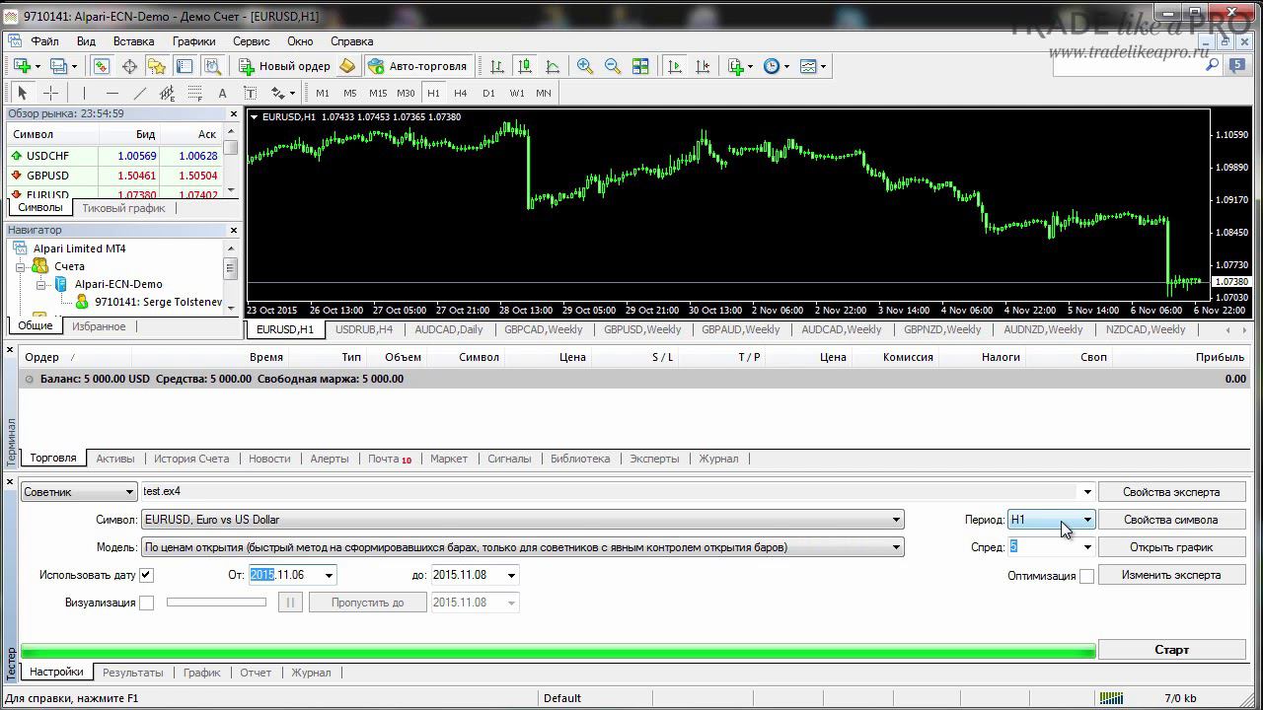This screenshot has width=1263, height=710.
Task: Select the equidistant channel tool
Action: [167, 93]
